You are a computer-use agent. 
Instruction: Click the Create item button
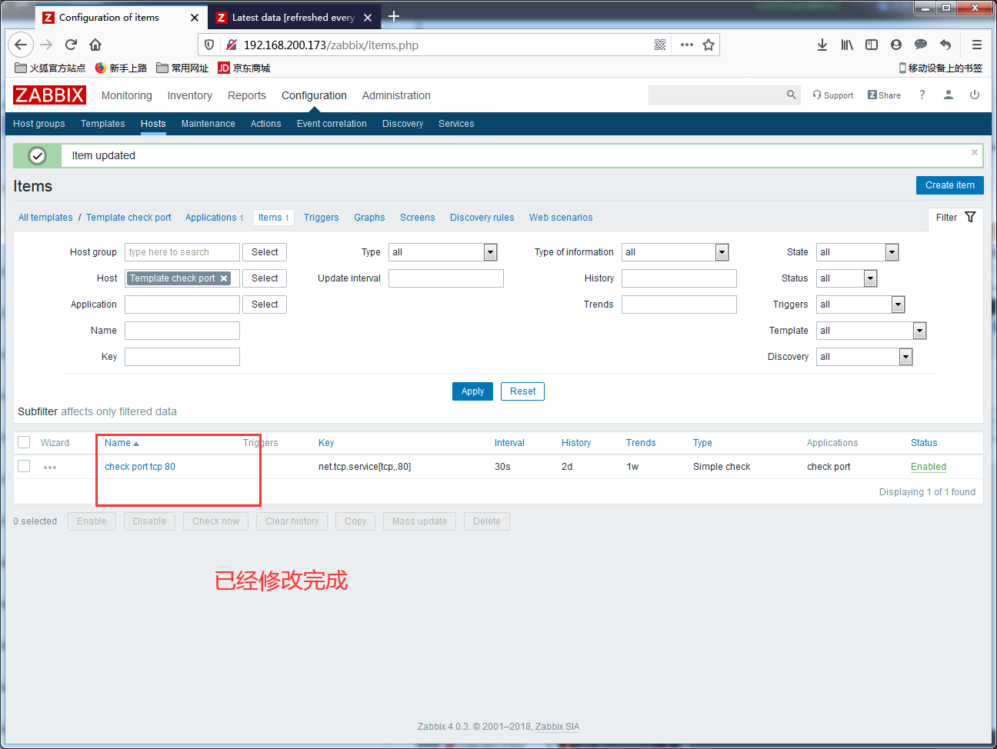950,185
